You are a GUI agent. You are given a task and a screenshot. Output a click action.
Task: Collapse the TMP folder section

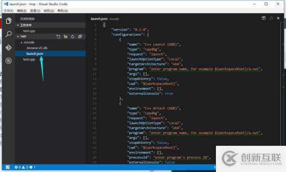[18, 37]
